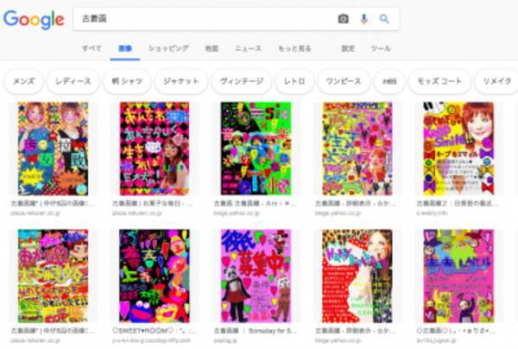
Task: Open the 彼氏募集中 pink thumbnail
Action: [x=256, y=276]
